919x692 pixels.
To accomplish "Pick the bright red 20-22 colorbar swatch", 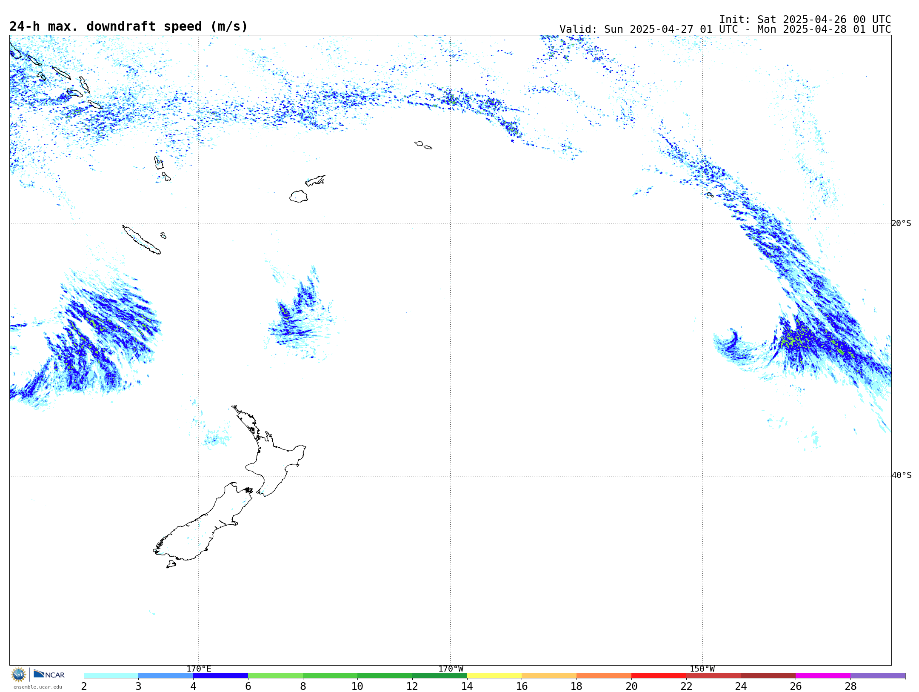I will (x=659, y=676).
